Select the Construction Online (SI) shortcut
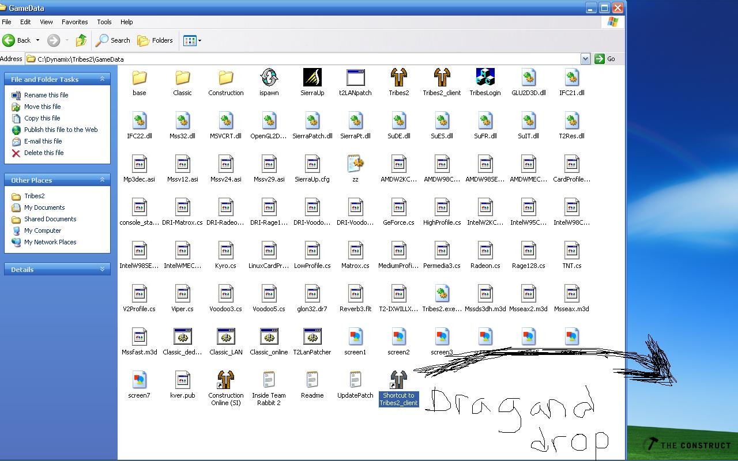738x461 pixels. (x=225, y=380)
